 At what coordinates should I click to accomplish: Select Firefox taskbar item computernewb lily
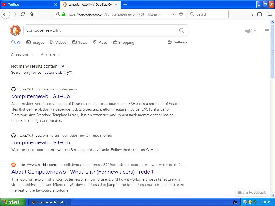coord(50,202)
